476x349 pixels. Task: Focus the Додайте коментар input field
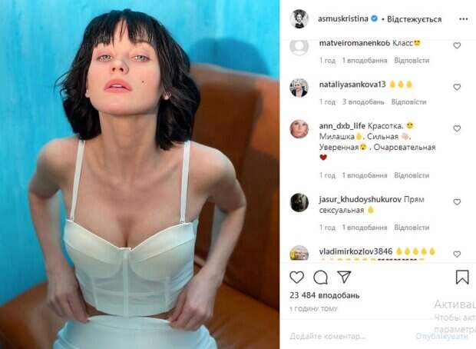(349, 336)
